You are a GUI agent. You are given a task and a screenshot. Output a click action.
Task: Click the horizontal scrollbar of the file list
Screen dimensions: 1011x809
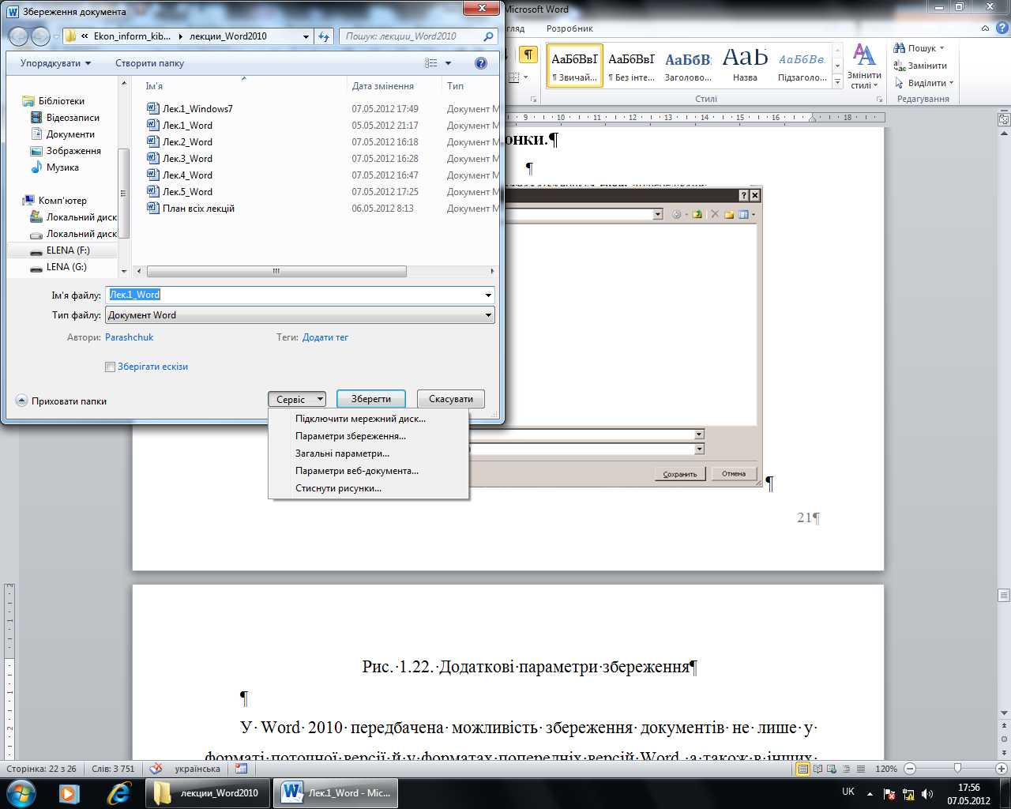coord(276,271)
